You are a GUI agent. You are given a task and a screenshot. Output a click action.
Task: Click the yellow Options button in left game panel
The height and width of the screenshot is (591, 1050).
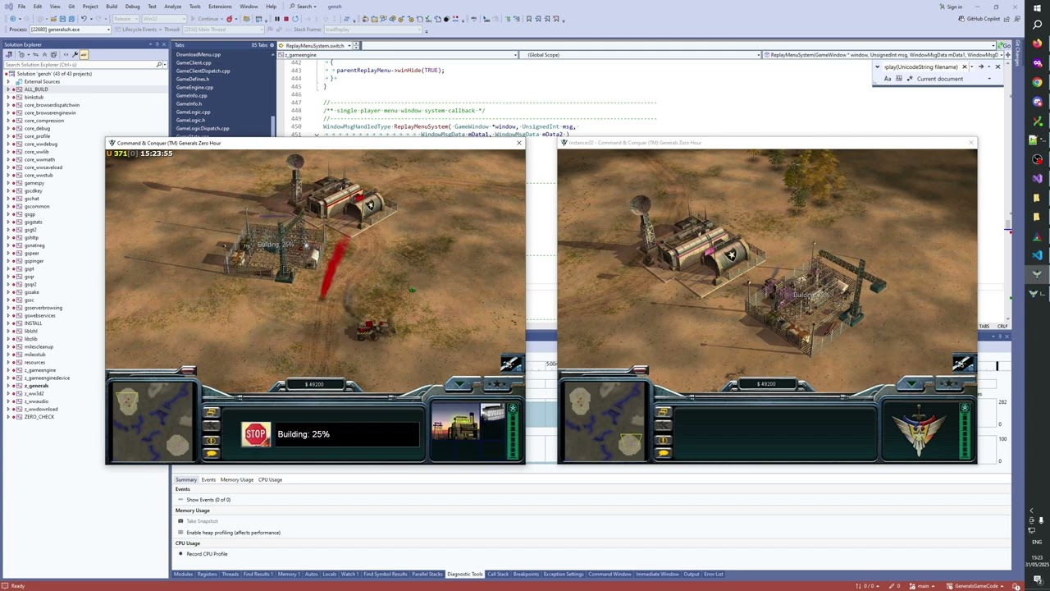[211, 412]
